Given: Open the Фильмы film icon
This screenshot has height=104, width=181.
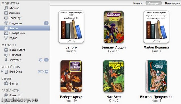Looking at the screenshot, I should [x=6, y=13].
